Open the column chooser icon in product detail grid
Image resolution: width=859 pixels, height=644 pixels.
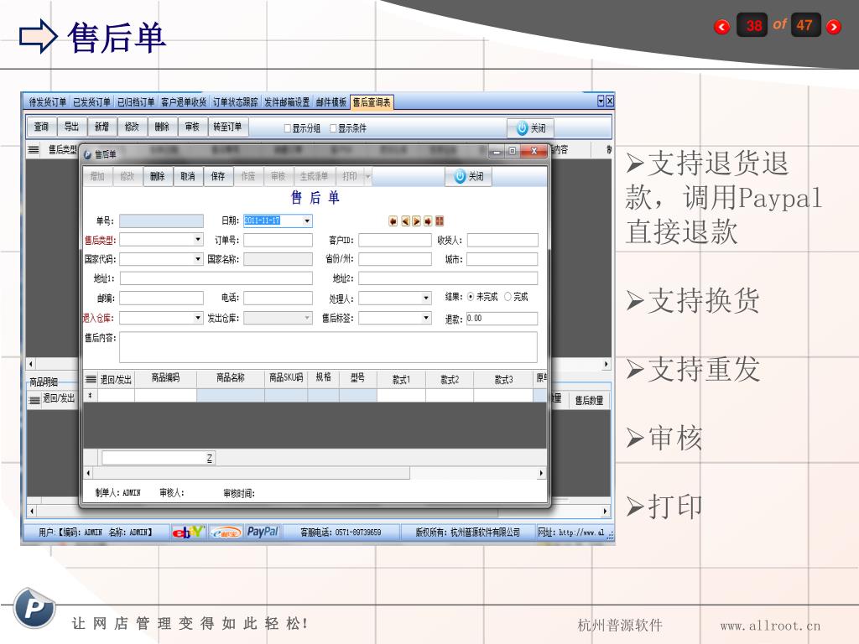click(x=91, y=378)
